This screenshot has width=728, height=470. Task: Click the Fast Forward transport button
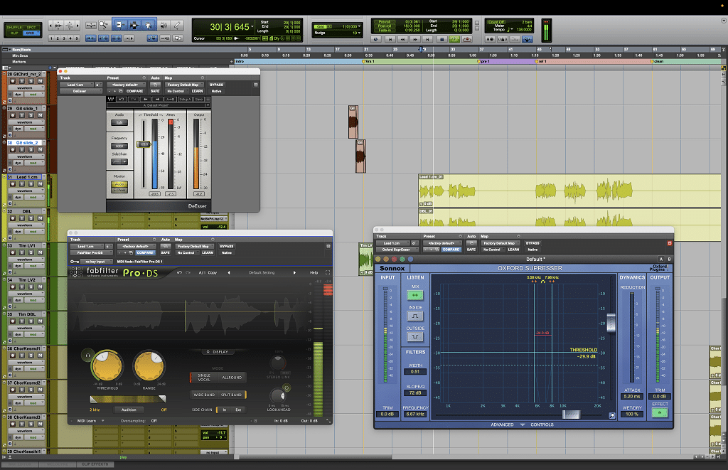(416, 40)
